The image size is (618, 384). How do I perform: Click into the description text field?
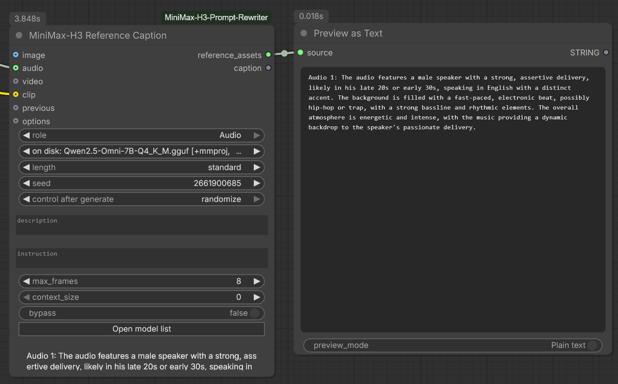point(142,225)
